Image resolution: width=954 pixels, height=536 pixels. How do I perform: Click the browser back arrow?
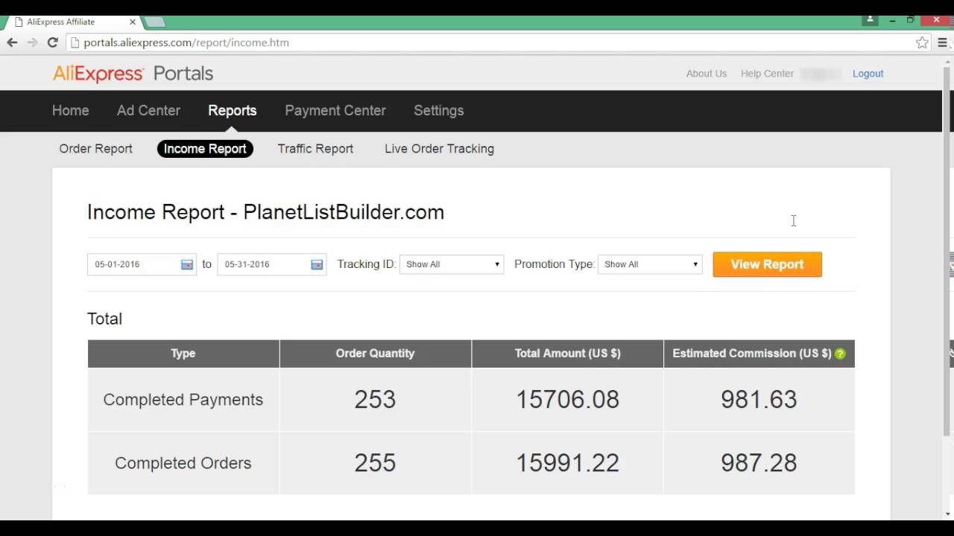pyautogui.click(x=12, y=42)
